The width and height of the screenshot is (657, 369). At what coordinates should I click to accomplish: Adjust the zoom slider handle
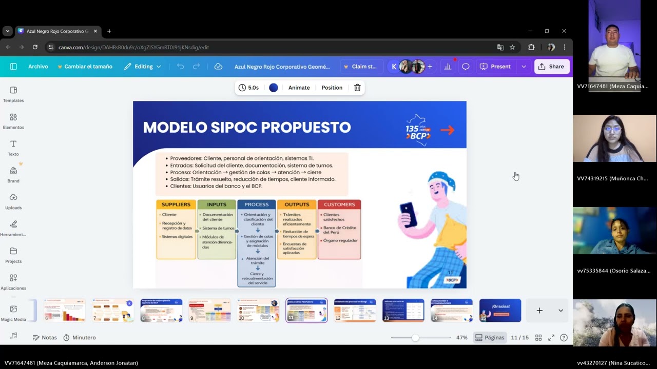coord(415,338)
